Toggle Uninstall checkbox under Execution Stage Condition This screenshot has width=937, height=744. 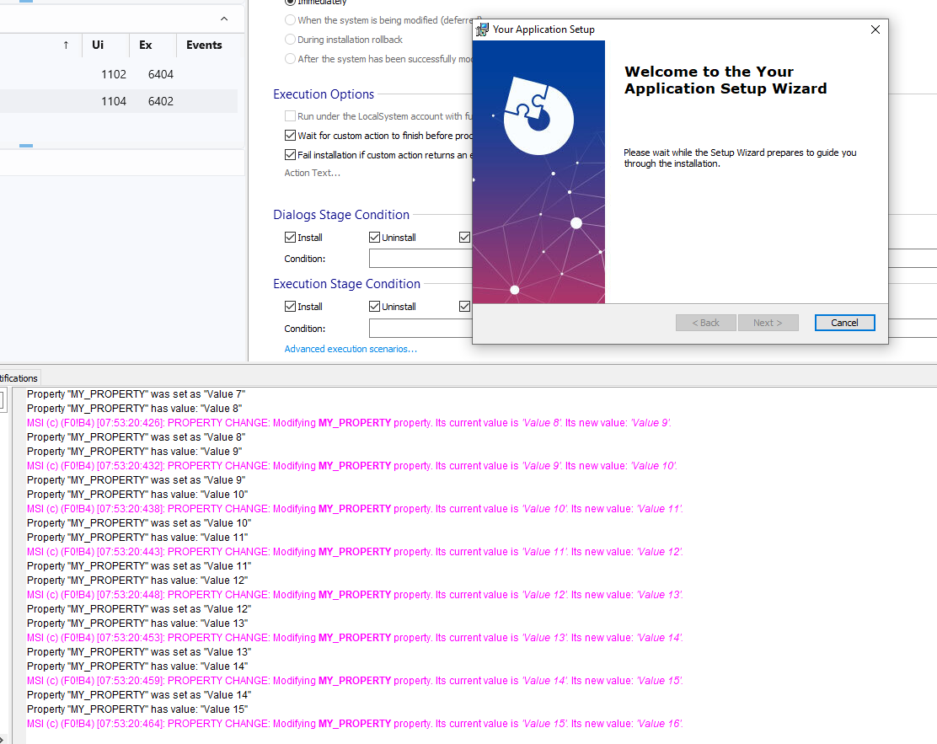tap(375, 307)
